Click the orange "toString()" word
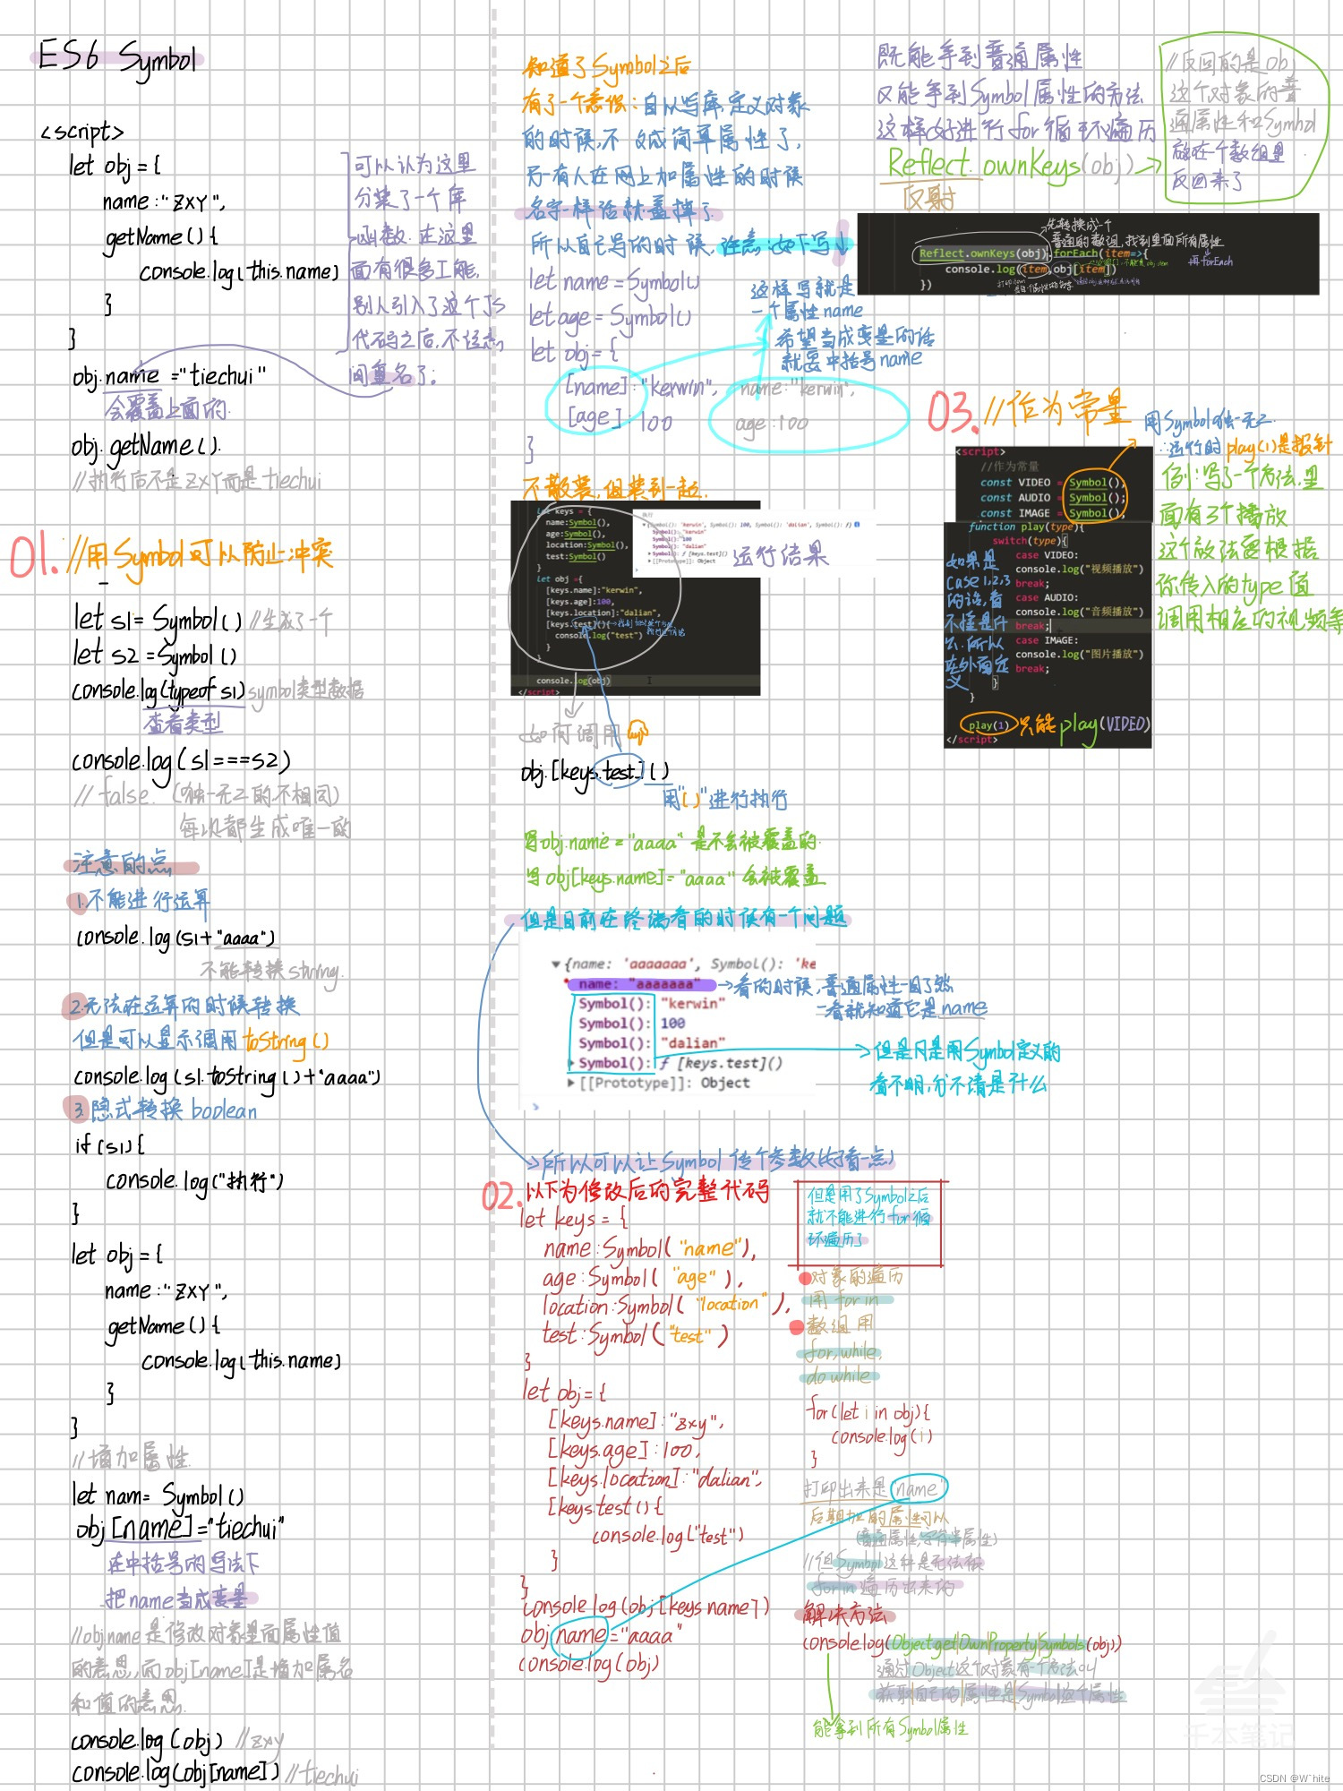 point(287,1041)
